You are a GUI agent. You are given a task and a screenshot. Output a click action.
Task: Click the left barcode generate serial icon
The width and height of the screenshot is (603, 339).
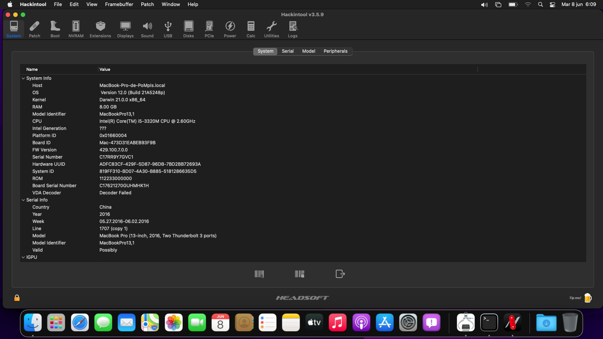[259, 274]
